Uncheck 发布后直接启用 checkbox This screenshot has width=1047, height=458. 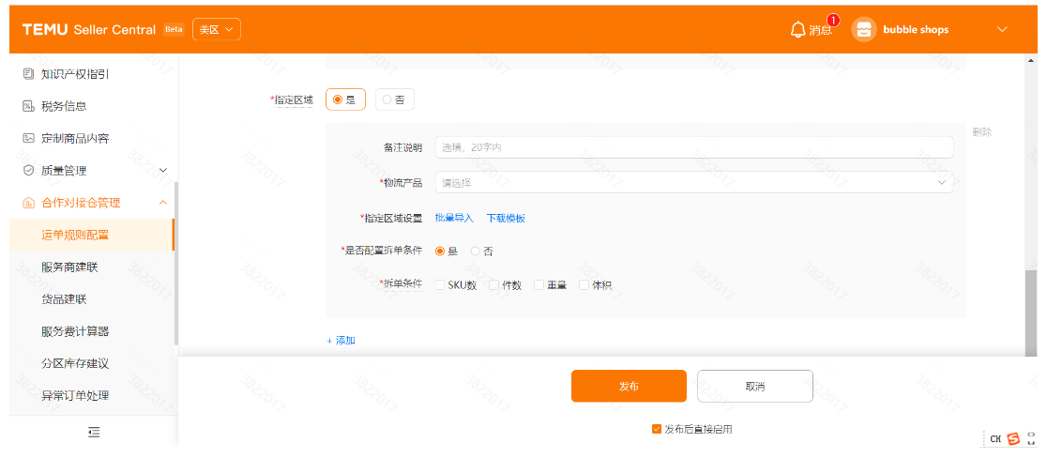(x=657, y=429)
